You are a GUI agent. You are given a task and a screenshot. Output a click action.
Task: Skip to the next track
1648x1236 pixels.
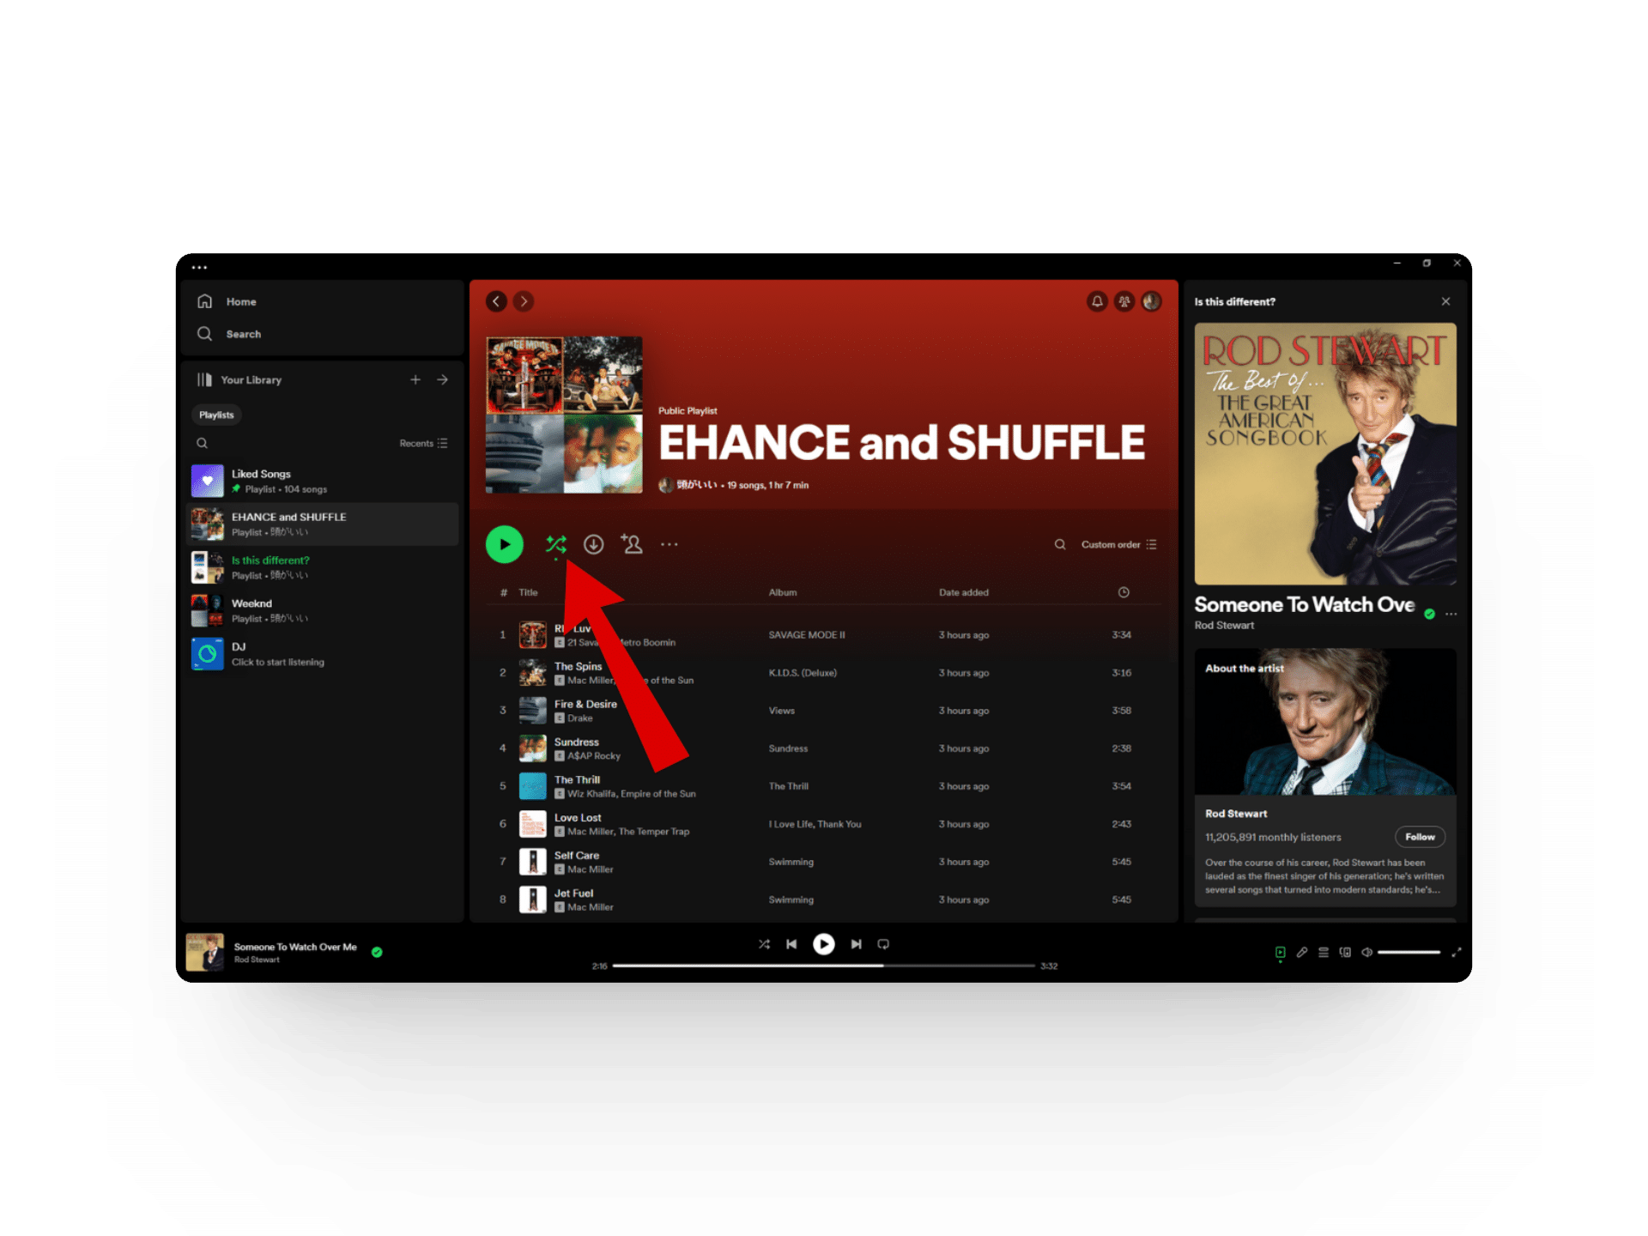[x=856, y=944]
